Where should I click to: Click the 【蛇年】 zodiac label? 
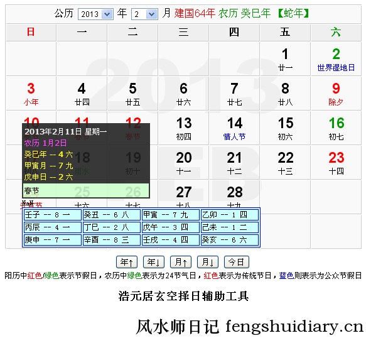click(x=293, y=13)
